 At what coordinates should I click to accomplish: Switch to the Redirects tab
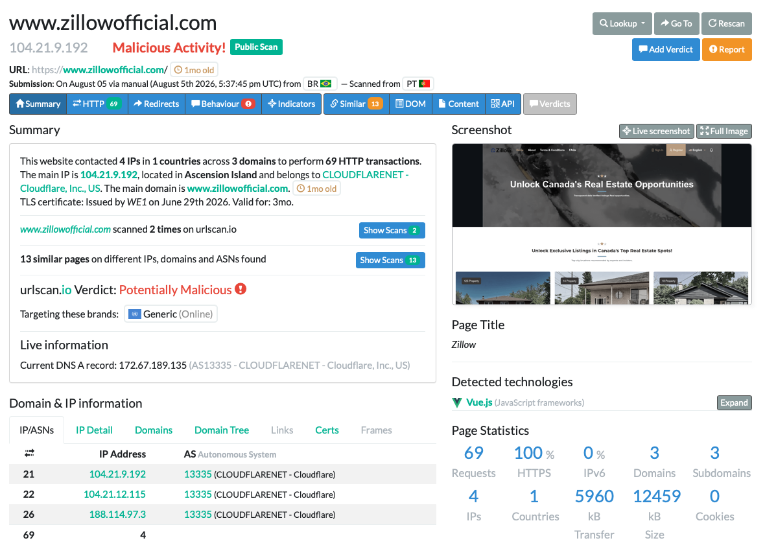(x=157, y=104)
